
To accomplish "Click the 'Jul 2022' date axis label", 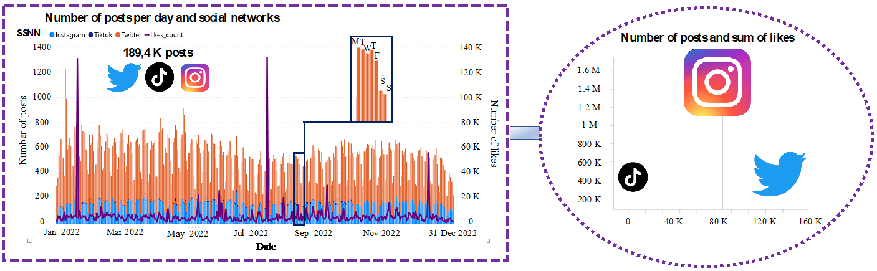I will click(252, 232).
